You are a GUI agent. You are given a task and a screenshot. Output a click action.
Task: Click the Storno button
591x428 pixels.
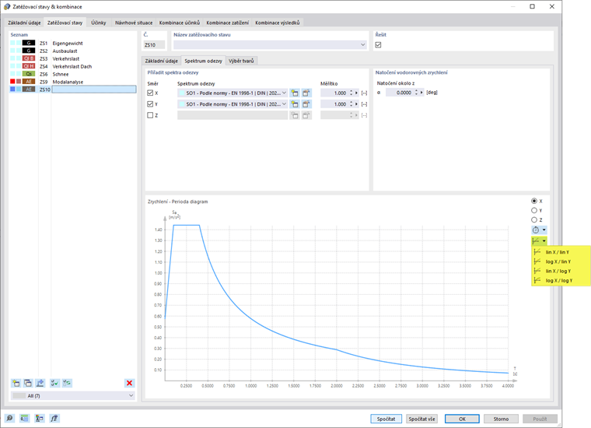[501, 419]
